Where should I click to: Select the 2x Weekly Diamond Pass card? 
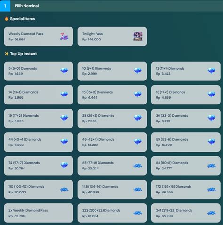tap(39, 213)
